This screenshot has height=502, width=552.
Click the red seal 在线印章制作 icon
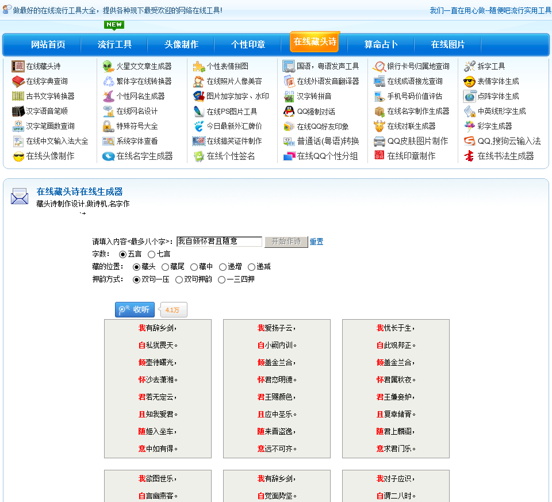(x=379, y=155)
